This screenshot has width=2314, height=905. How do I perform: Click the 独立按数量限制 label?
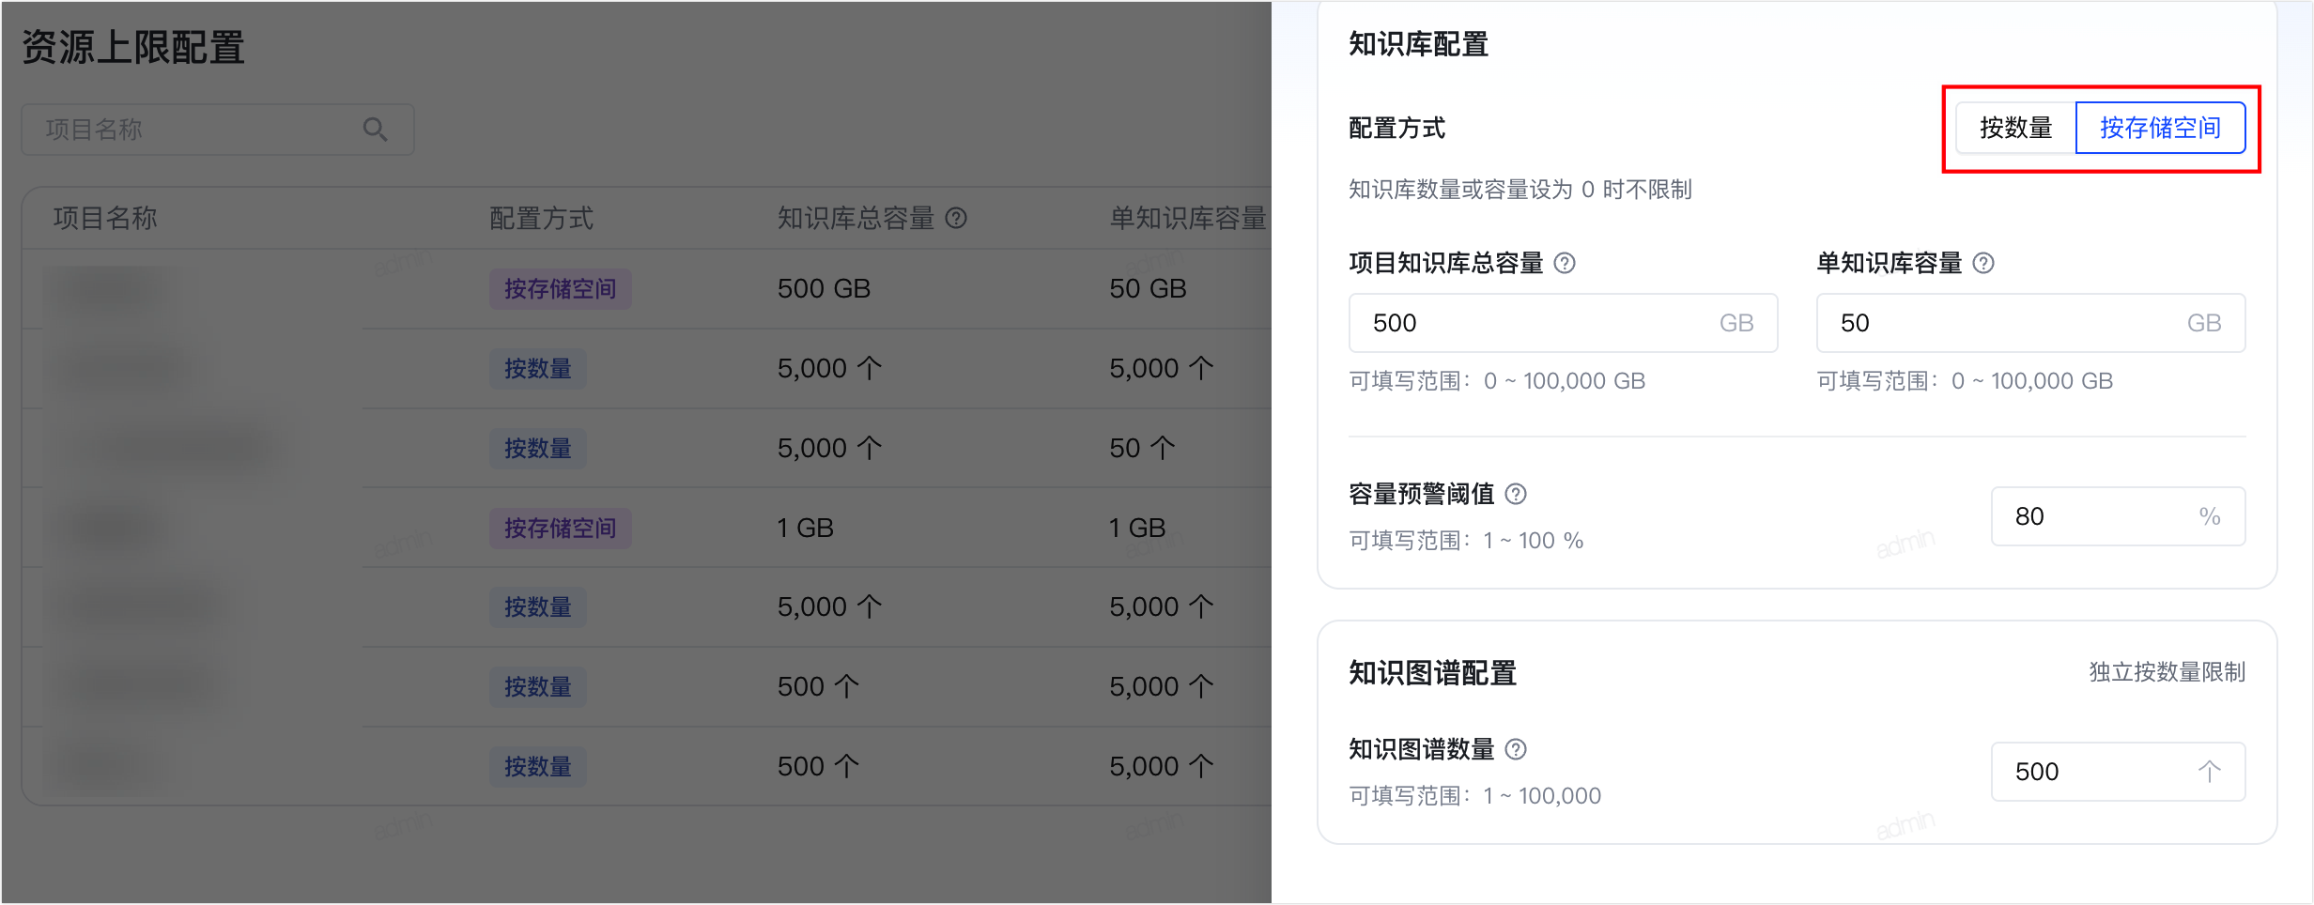pyautogui.click(x=2167, y=672)
